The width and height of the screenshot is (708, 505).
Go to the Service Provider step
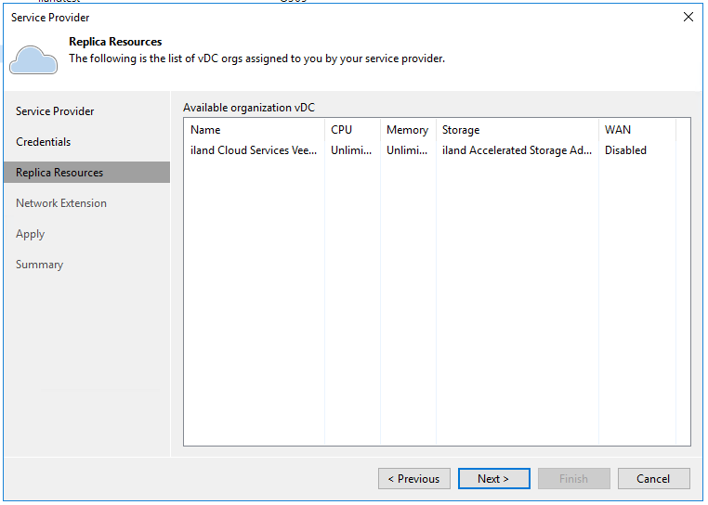tap(55, 111)
